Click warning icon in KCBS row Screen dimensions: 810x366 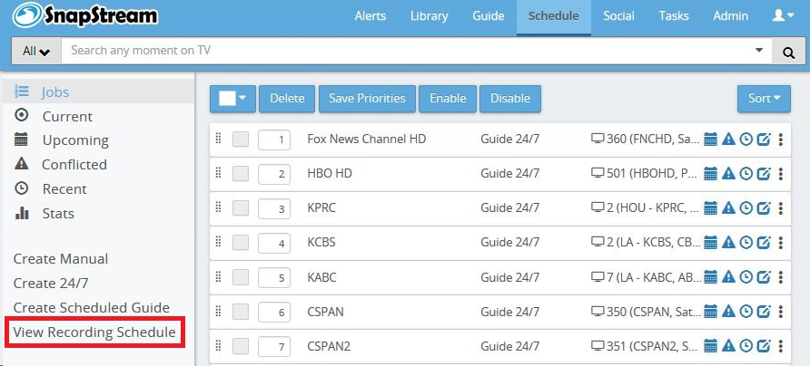tap(728, 243)
